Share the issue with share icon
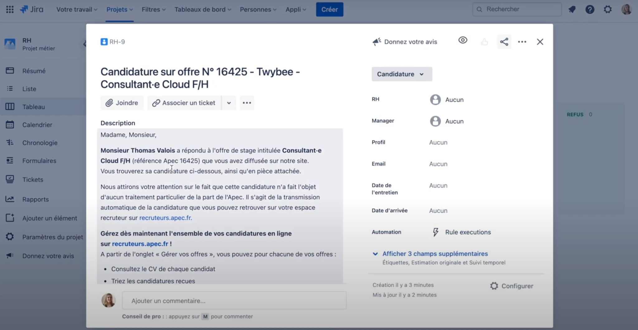The height and width of the screenshot is (330, 638). coord(504,42)
